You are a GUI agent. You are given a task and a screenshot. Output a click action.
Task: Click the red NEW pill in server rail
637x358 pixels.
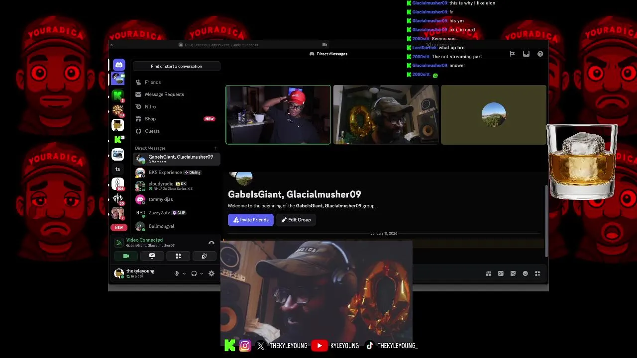(x=118, y=227)
